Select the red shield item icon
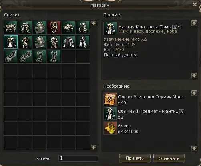The height and width of the screenshot is (166, 201). pos(54,28)
